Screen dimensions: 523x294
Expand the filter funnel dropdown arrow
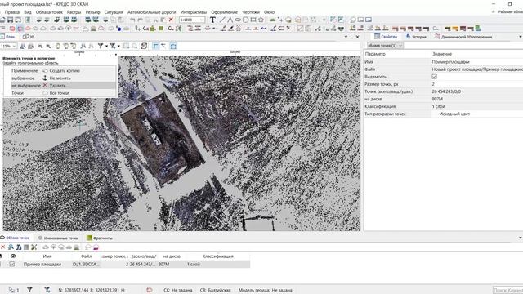click(x=106, y=46)
